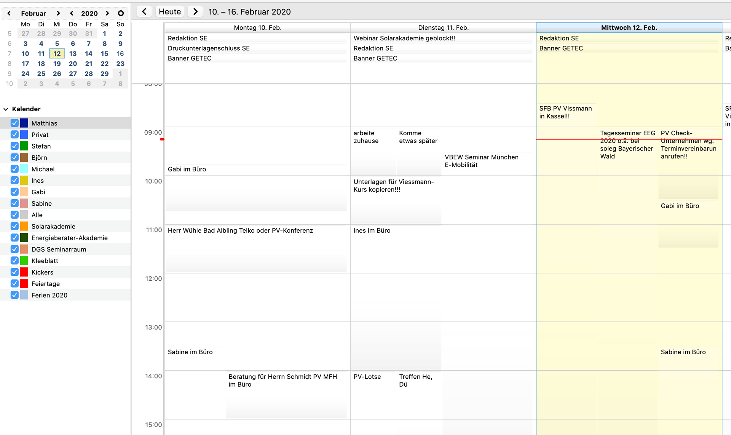Screen dimensions: 731x435
Task: Toggle the Solarakademie calendar checkbox
Action: point(14,226)
